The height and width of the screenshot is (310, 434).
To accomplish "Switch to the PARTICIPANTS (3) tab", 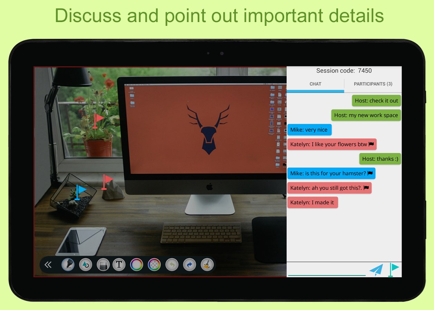I will [373, 84].
